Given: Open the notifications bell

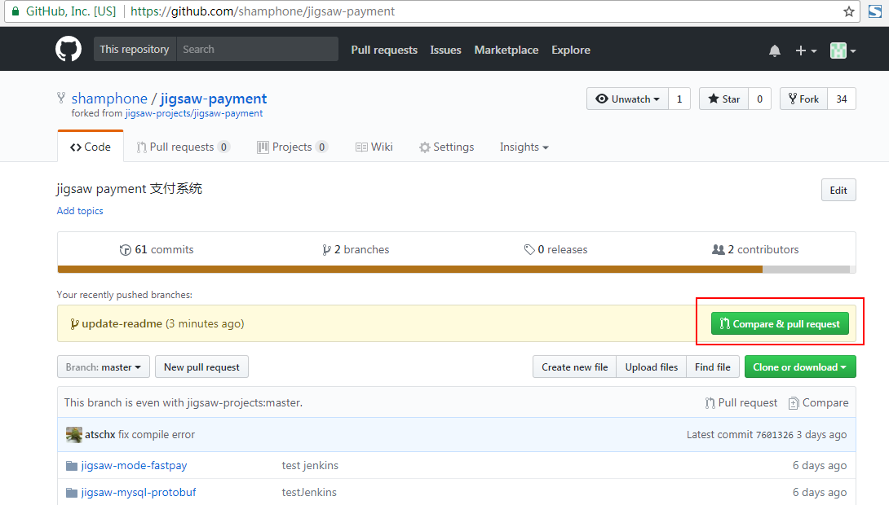Looking at the screenshot, I should click(x=775, y=50).
